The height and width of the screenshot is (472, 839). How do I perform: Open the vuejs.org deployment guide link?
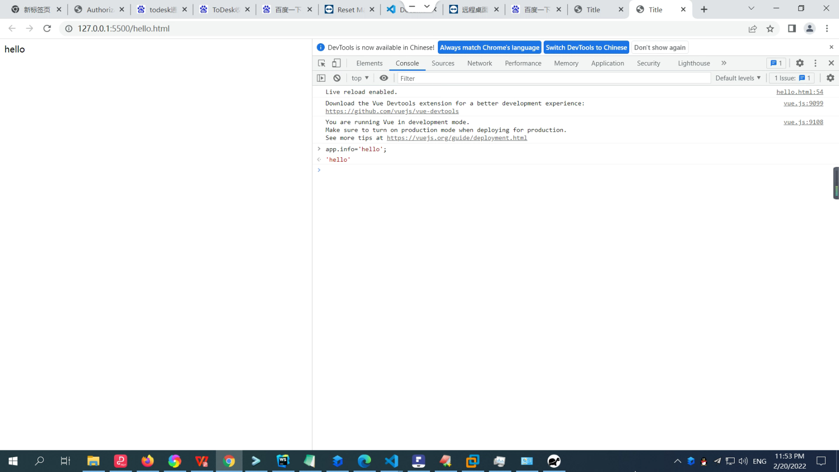(x=458, y=138)
